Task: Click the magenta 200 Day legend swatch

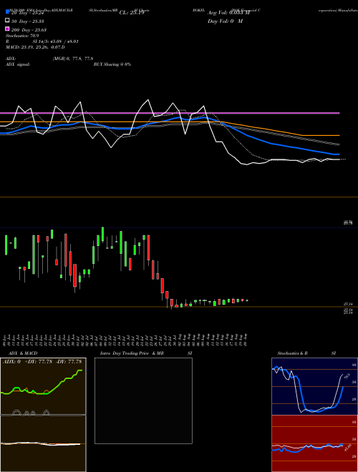Action: 7,29
